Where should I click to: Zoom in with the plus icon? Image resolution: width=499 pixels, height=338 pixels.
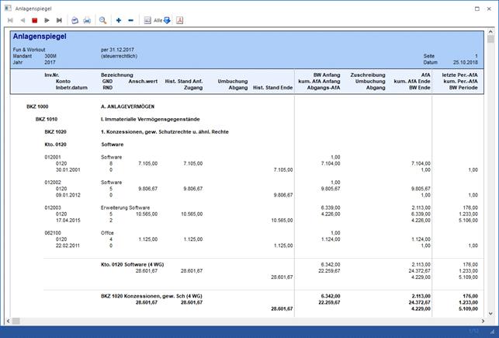click(119, 20)
